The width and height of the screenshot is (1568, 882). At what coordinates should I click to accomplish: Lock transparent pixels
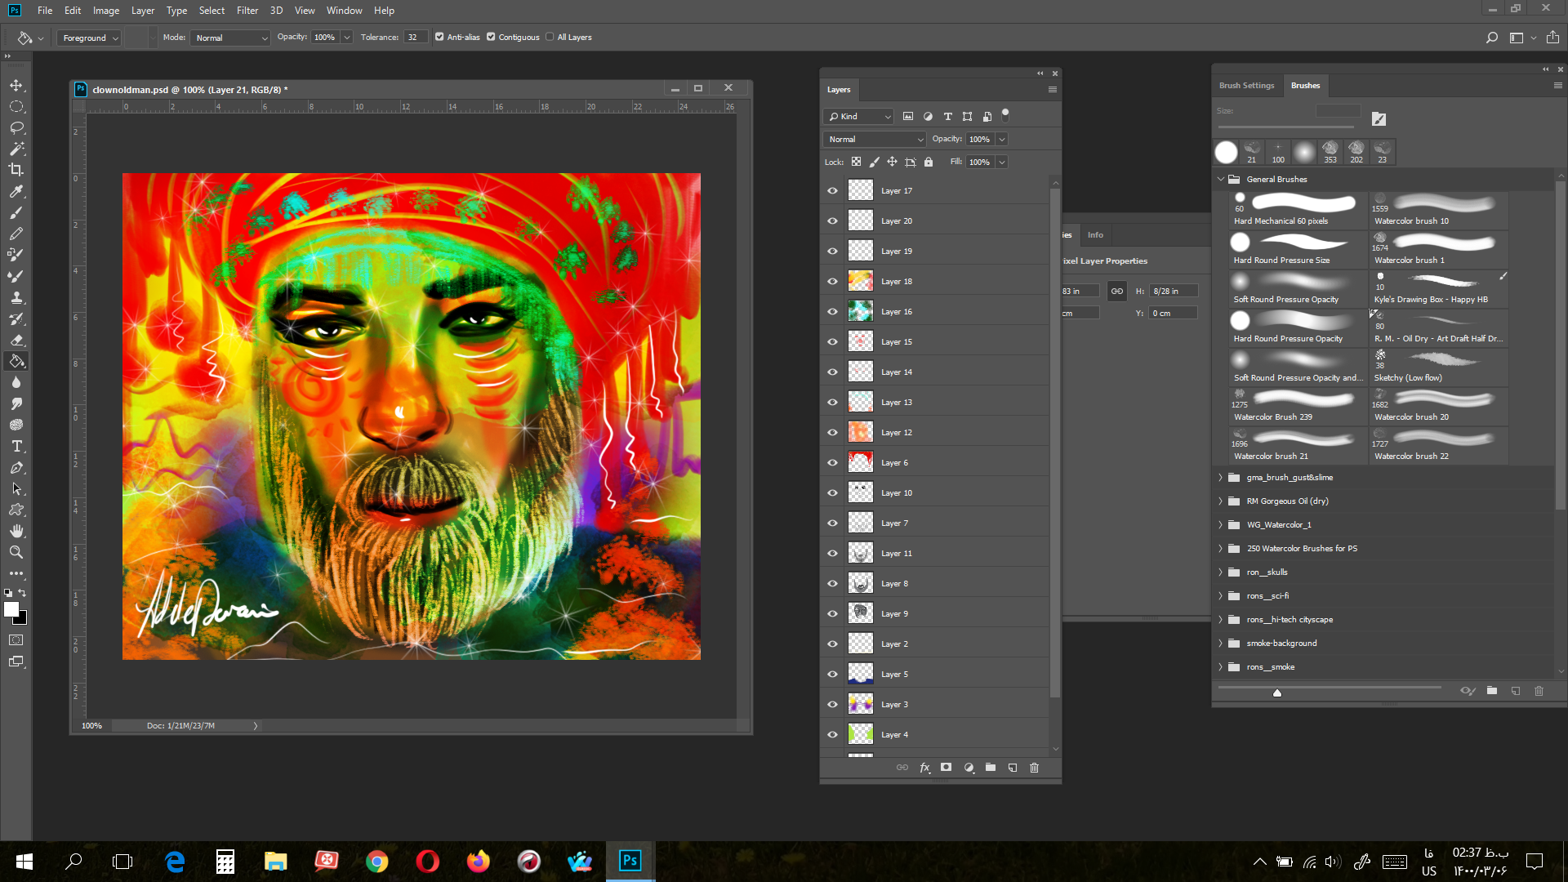point(856,162)
